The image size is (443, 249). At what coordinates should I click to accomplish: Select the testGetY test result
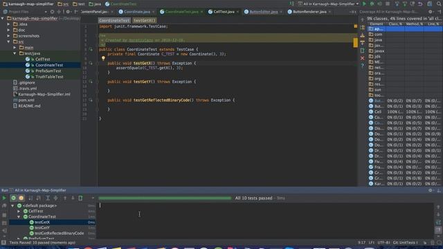[53, 228]
